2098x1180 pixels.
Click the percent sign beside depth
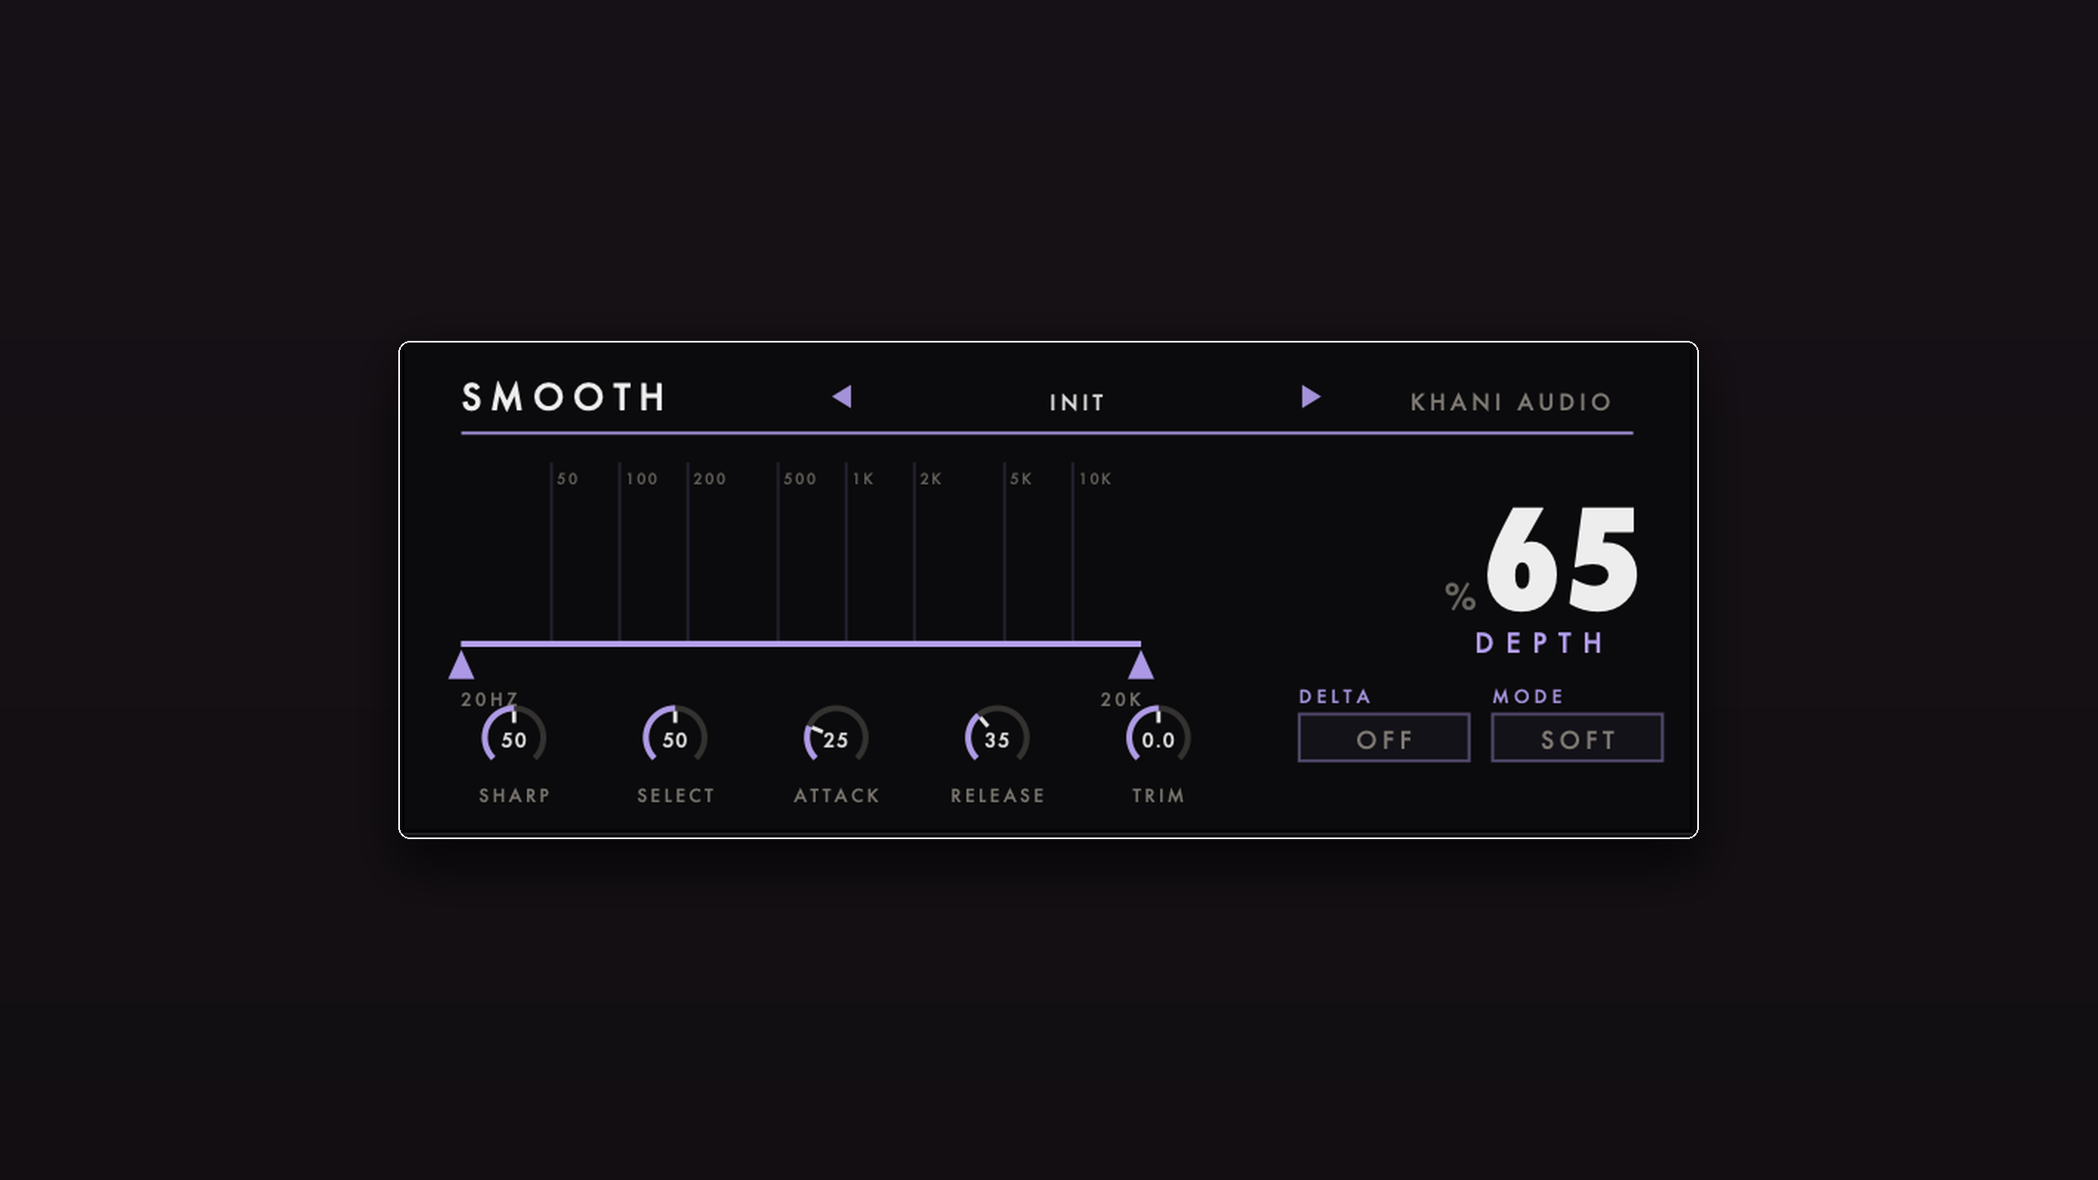[1460, 597]
